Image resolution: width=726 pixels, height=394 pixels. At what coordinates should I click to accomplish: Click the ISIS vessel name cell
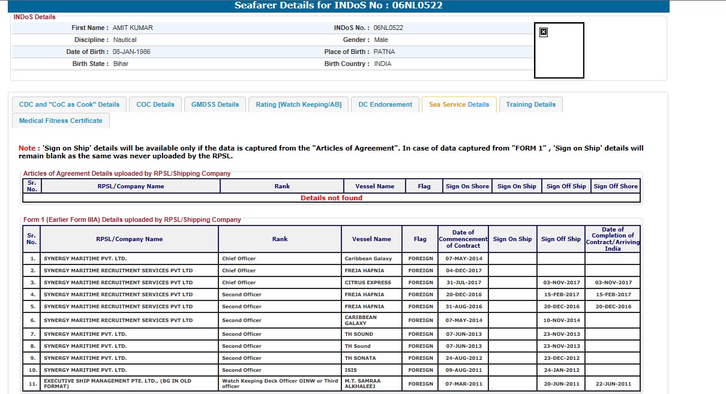click(x=350, y=370)
